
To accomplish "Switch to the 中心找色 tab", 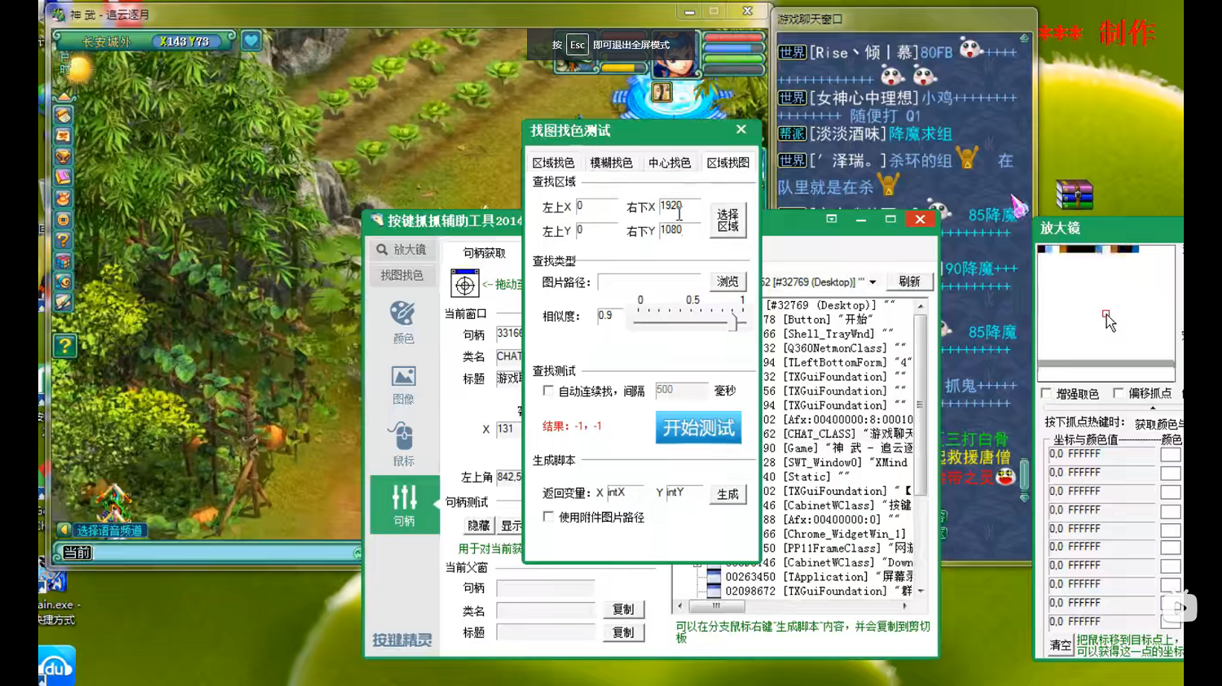I will [x=670, y=163].
